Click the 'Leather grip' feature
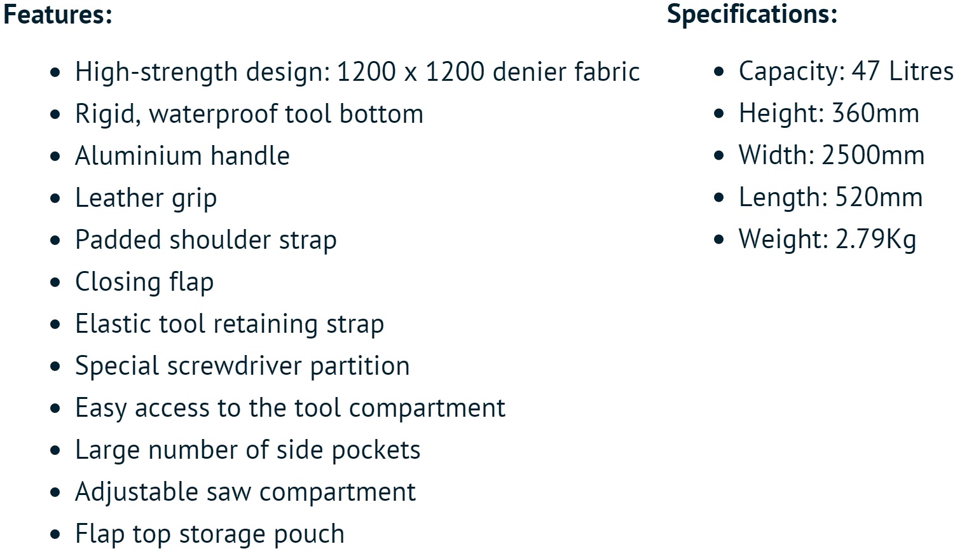Screen dimensions: 955x551 [146, 199]
